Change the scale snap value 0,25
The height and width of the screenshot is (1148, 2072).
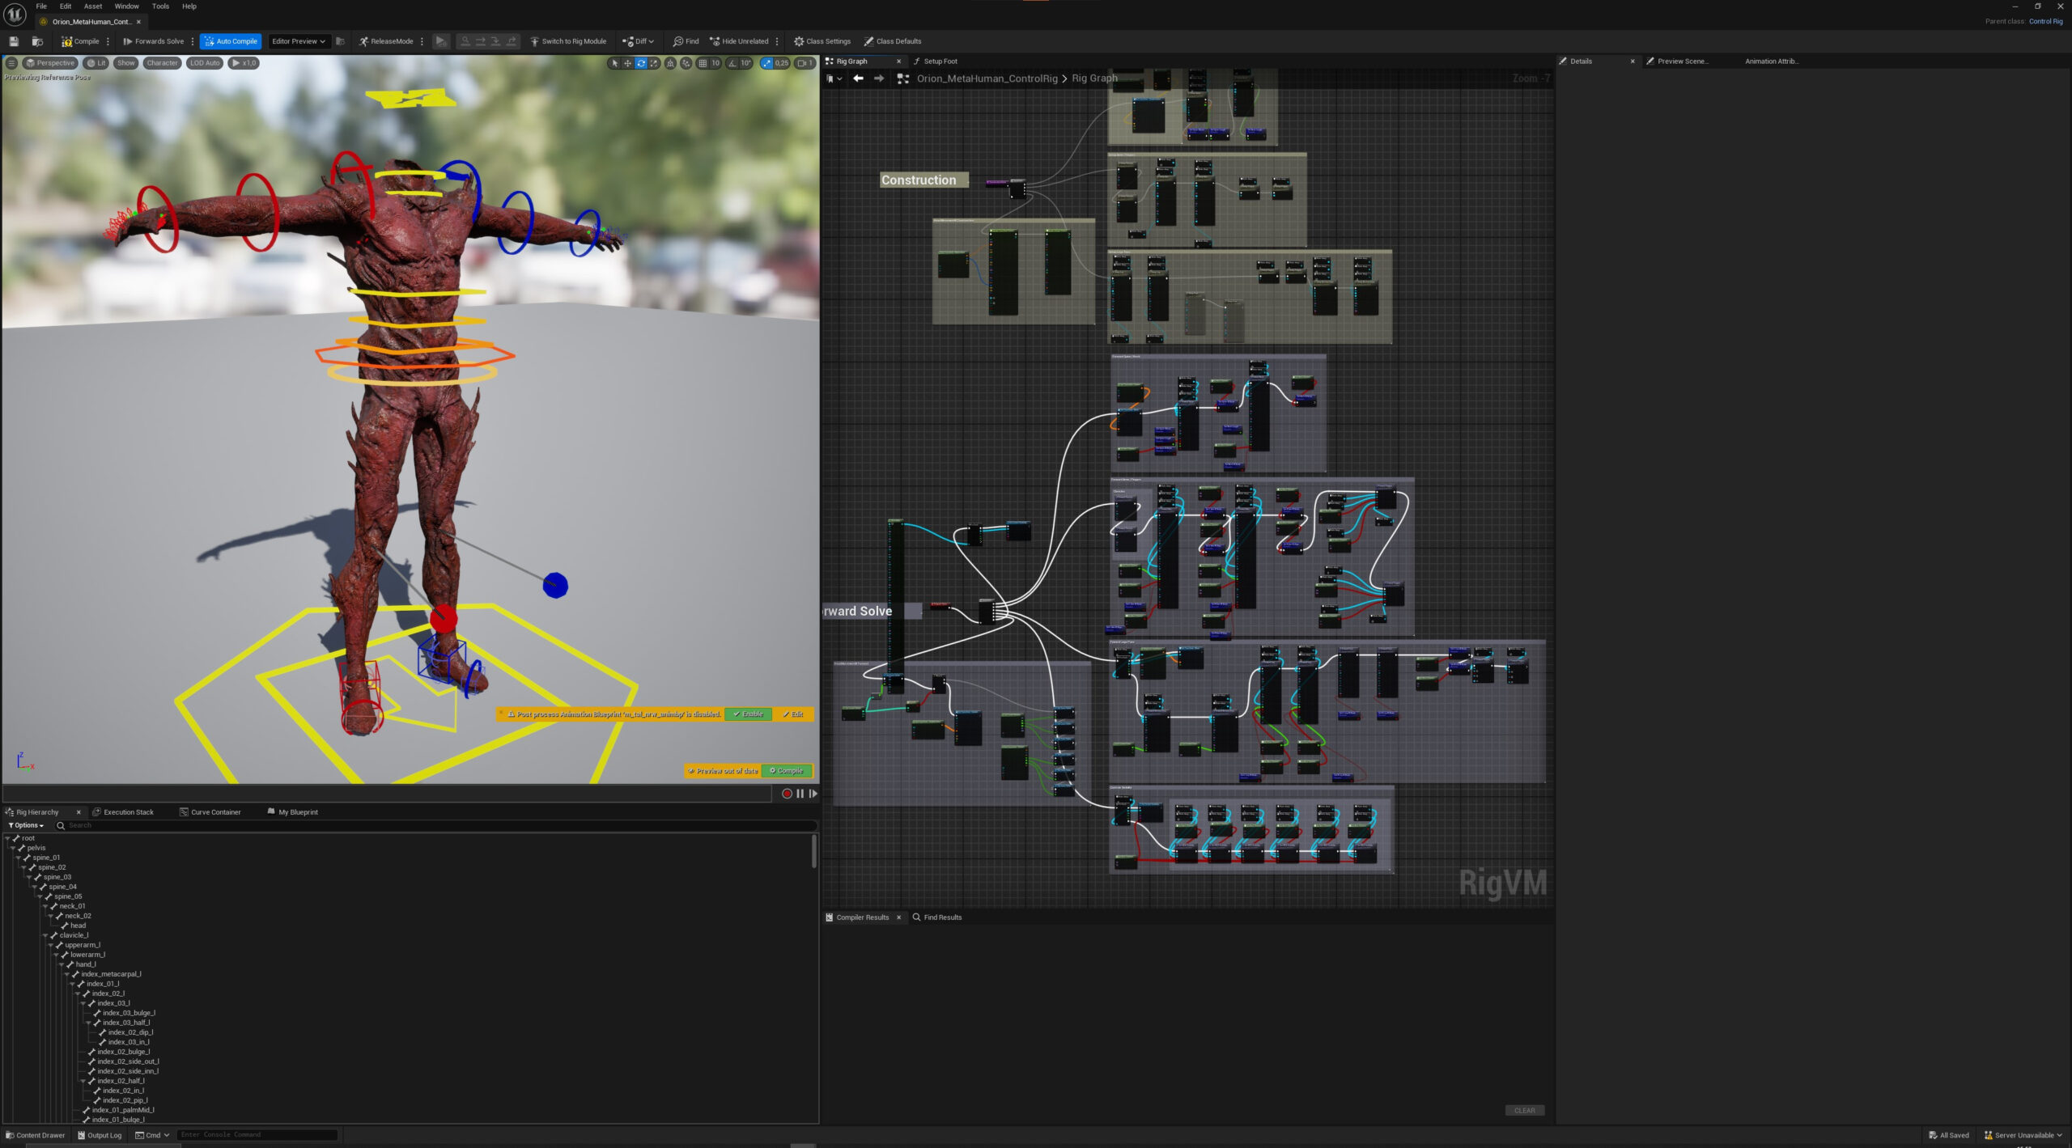pyautogui.click(x=782, y=63)
